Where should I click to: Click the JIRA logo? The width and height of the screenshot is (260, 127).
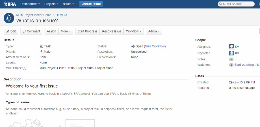(x=10, y=4)
